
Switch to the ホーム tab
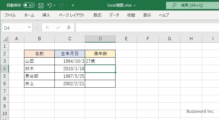[x=29, y=15]
